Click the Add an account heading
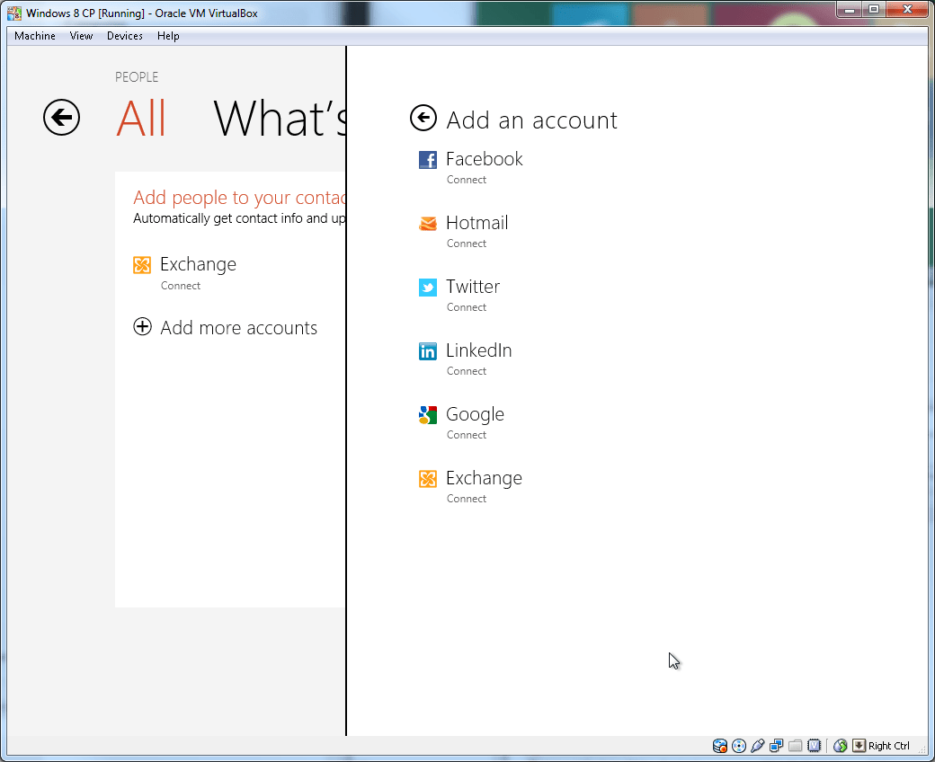Screen dimensions: 935x762 coord(532,120)
